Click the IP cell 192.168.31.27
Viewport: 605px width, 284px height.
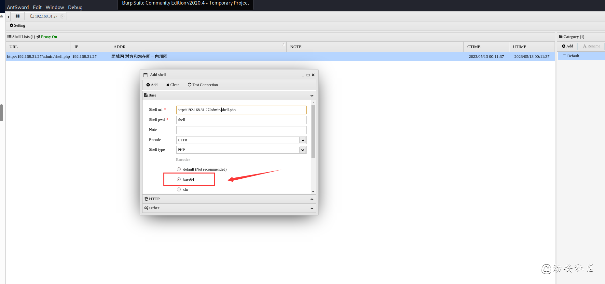[x=84, y=57]
